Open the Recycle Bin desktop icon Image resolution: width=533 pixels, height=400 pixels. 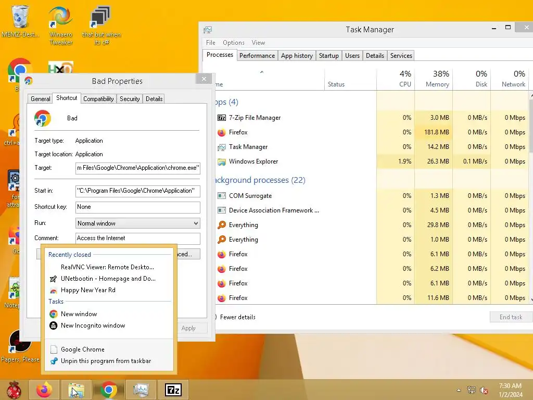click(20, 21)
